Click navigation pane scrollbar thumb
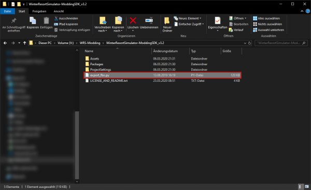 point(77,145)
